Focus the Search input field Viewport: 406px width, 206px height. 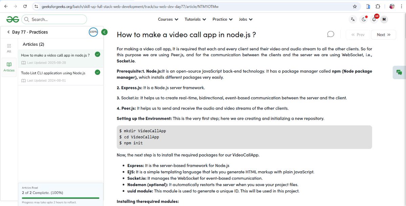[54, 19]
